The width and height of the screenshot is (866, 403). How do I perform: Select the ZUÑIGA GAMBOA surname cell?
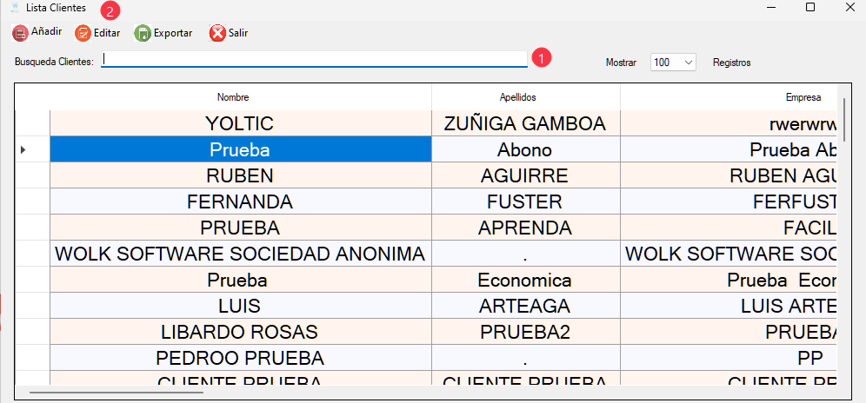(524, 123)
